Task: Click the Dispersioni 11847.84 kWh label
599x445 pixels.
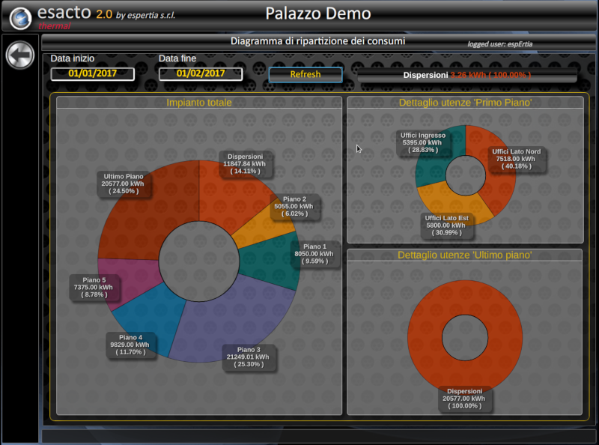Action: point(245,164)
